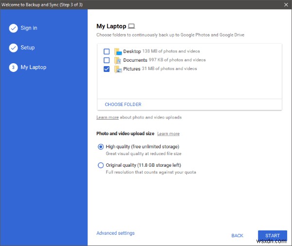Screen dimensions: 292x246
Task: Open Advanced settings link
Action: (115, 233)
